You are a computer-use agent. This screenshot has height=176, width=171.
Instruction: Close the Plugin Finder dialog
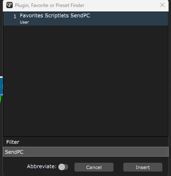tap(162, 5)
